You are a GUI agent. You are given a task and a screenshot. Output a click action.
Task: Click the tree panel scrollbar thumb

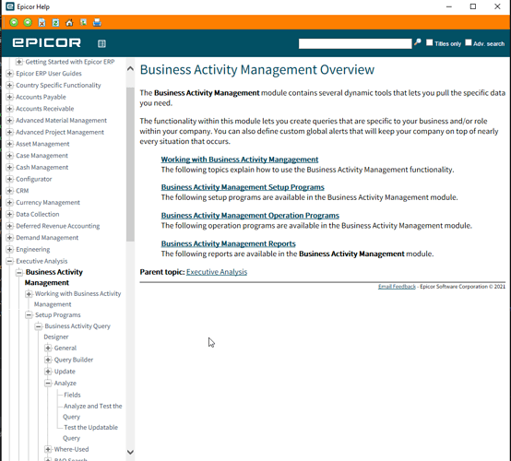tap(130, 164)
